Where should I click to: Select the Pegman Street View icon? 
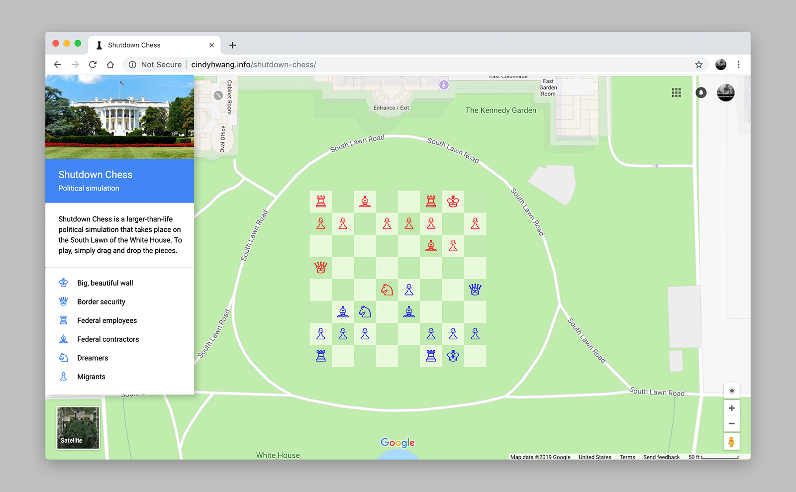tap(731, 442)
